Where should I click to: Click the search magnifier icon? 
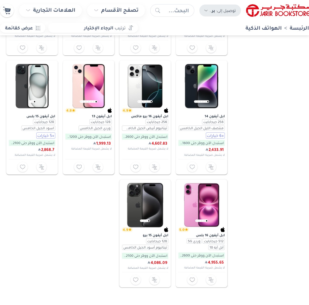click(x=158, y=11)
